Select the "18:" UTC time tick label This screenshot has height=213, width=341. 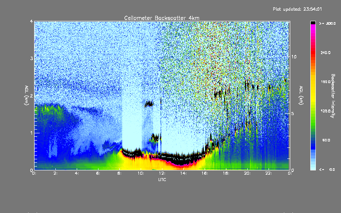click(x=226, y=173)
